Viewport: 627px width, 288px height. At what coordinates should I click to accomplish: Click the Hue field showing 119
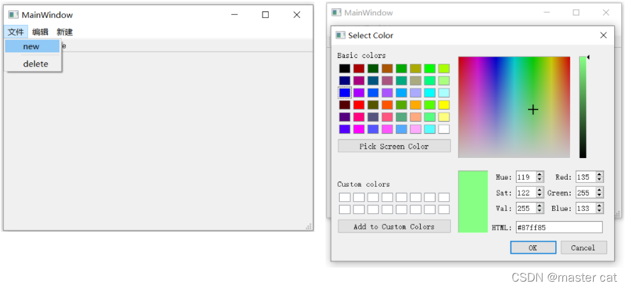tap(526, 177)
